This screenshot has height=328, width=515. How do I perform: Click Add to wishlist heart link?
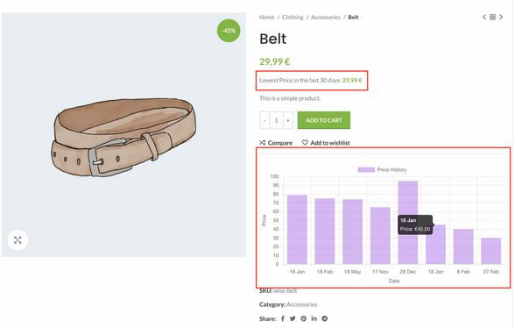coord(326,143)
